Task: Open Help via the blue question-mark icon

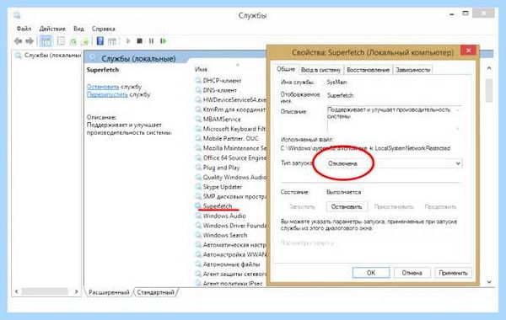Action: point(100,41)
